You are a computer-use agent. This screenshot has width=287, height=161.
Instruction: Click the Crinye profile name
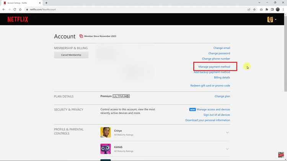coord(118,131)
